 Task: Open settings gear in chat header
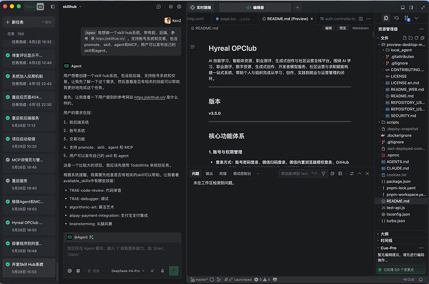tap(171, 7)
